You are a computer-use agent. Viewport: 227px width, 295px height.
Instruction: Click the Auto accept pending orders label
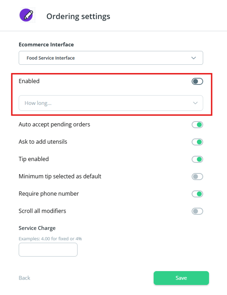click(x=54, y=125)
